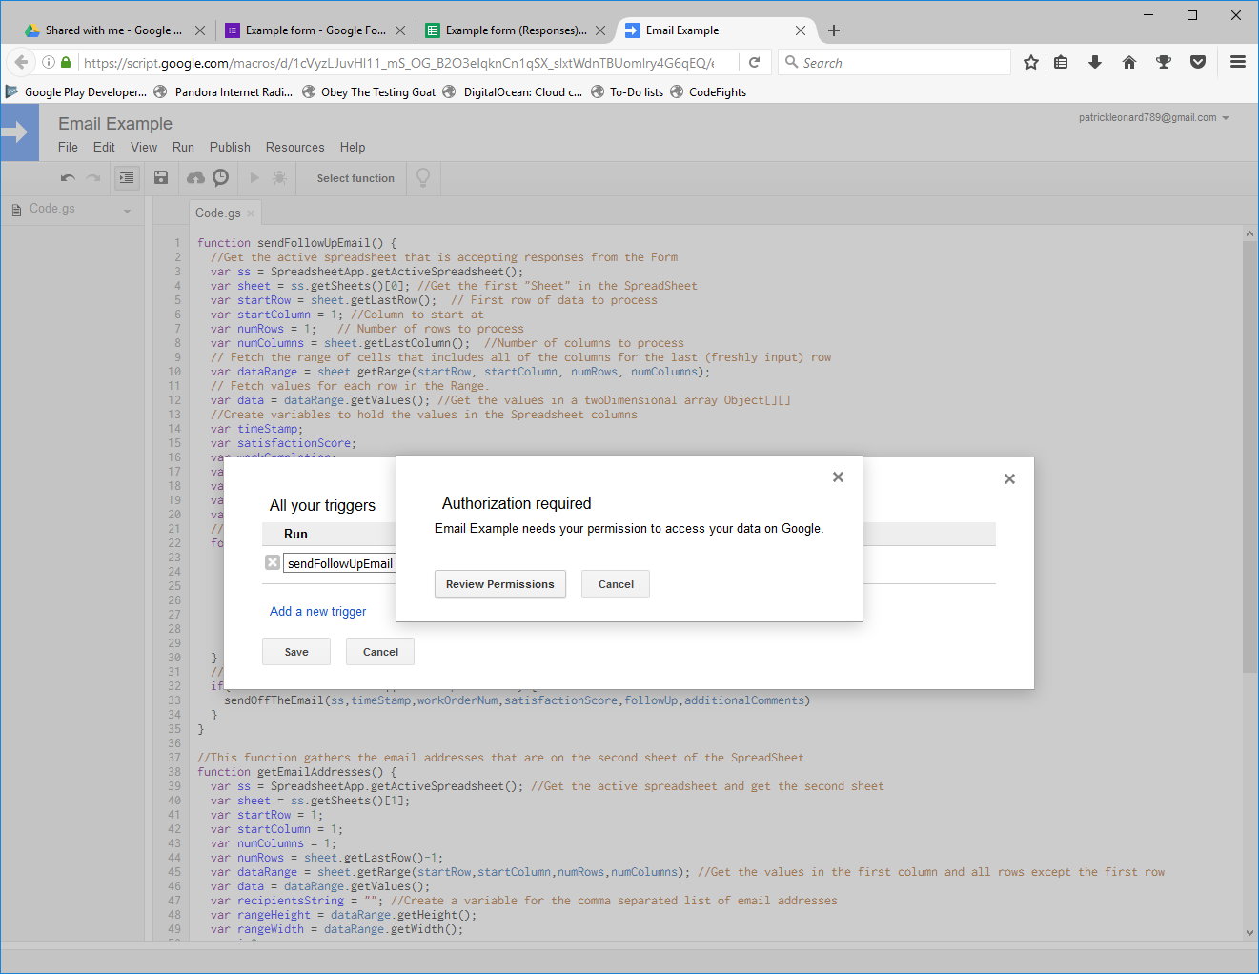The height and width of the screenshot is (974, 1259).
Task: Open Pandora Internet Radio bookmark
Action: pos(223,92)
